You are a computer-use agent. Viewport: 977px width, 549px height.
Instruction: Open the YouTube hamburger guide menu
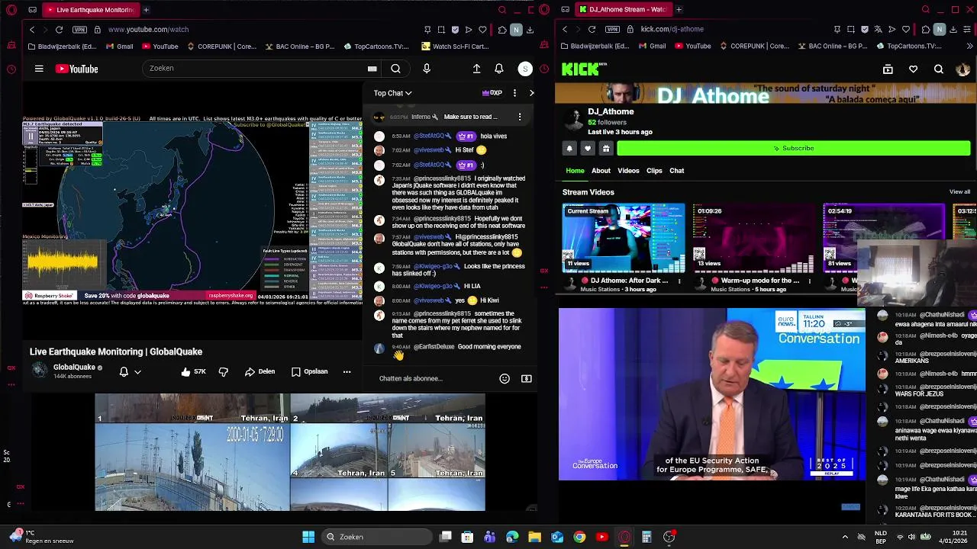[39, 69]
